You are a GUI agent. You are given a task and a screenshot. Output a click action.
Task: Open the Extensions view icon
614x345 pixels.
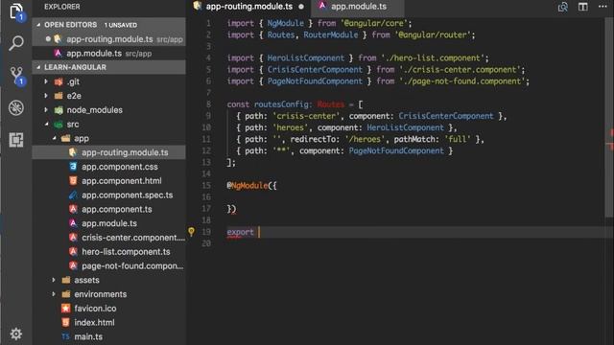point(16,140)
